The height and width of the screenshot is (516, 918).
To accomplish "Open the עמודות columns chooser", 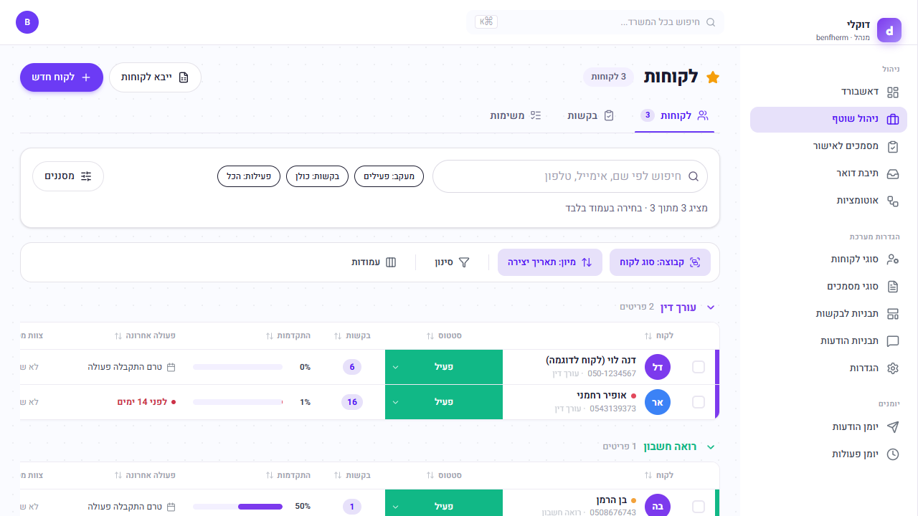I will coord(374,262).
